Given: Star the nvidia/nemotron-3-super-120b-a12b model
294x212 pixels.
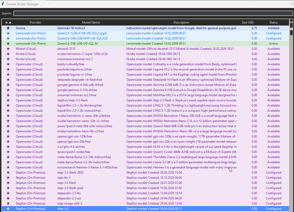Looking at the screenshot, I should pos(8,54).
